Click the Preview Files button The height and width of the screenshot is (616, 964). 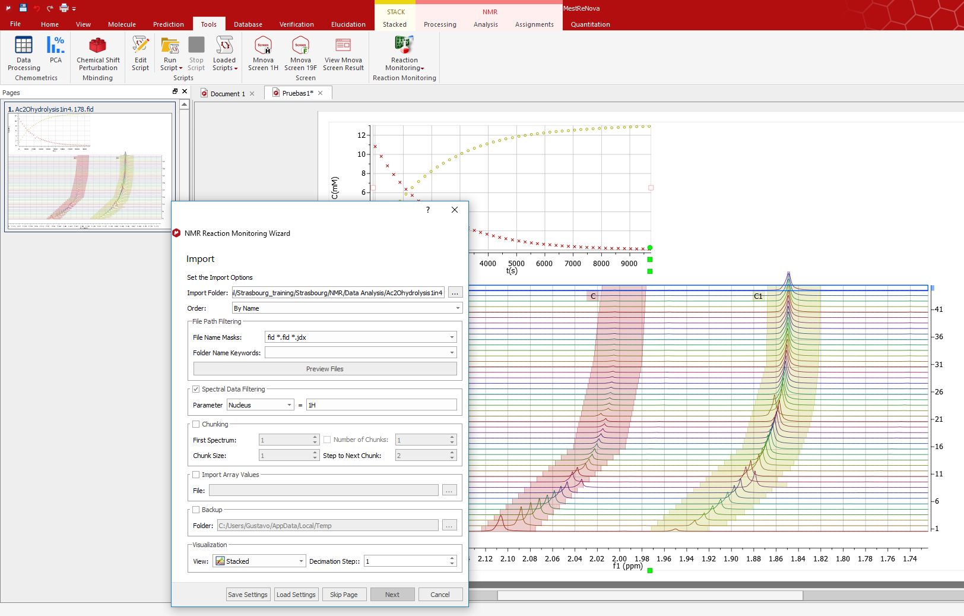tap(325, 369)
